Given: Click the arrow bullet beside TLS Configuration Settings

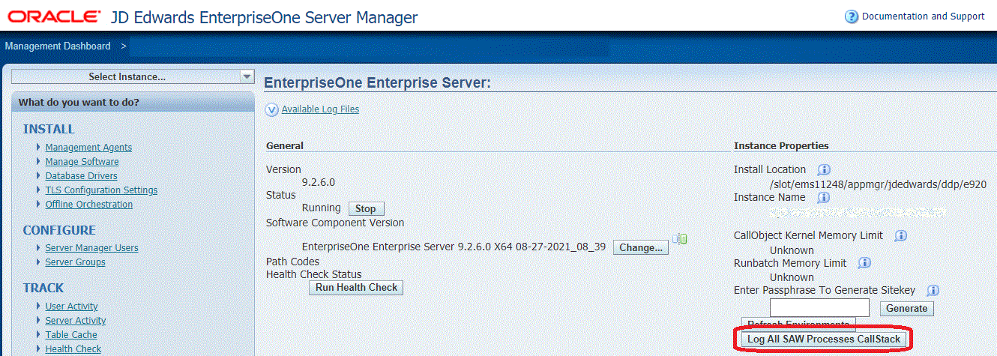Looking at the screenshot, I should pos(38,190).
